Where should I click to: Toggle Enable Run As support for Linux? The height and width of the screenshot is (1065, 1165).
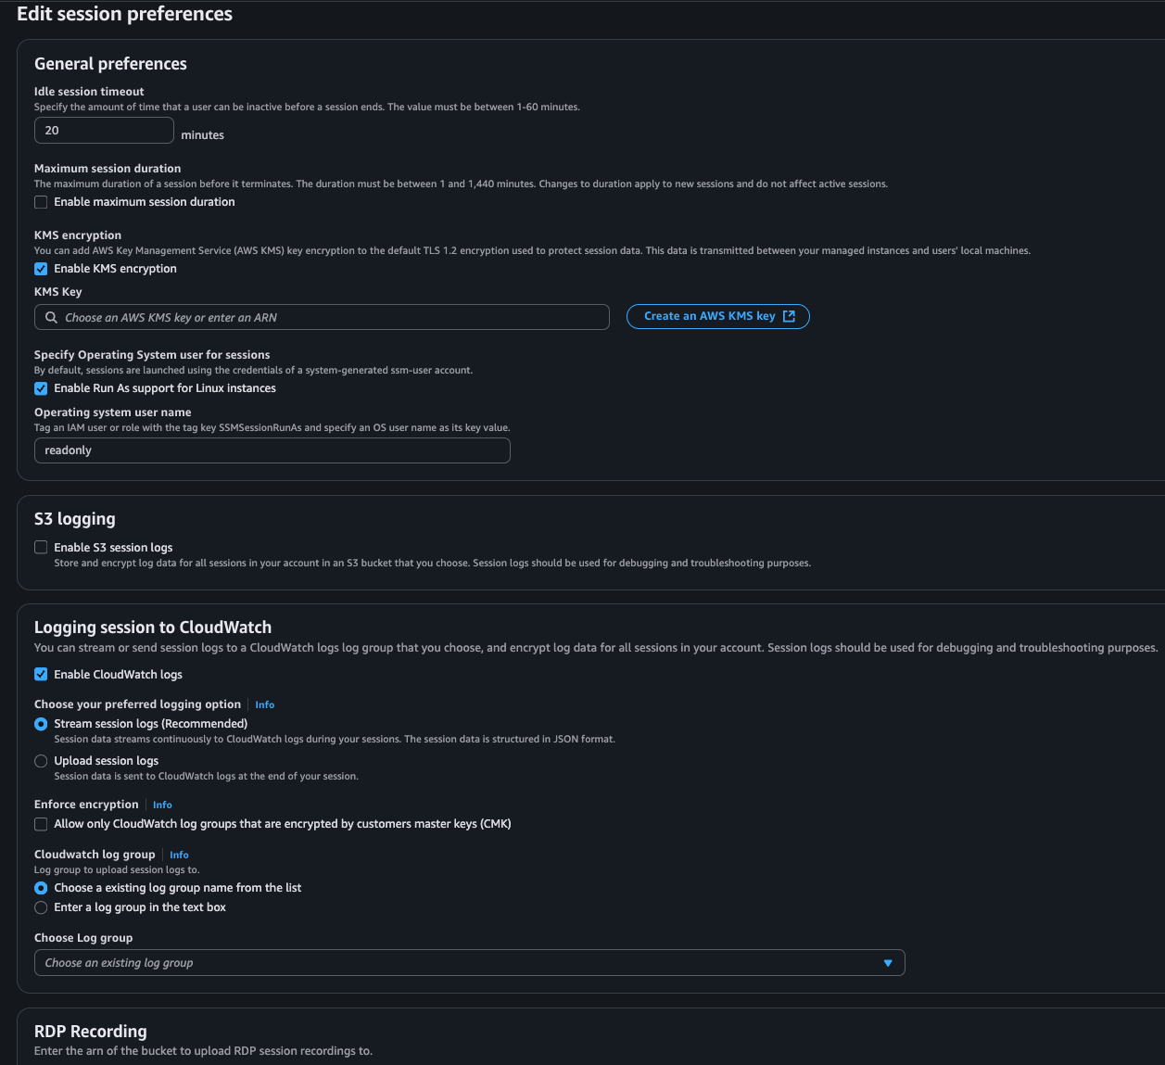(x=41, y=388)
